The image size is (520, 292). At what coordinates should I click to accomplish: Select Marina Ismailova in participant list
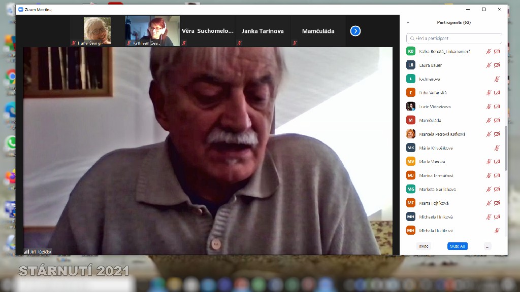(436, 175)
